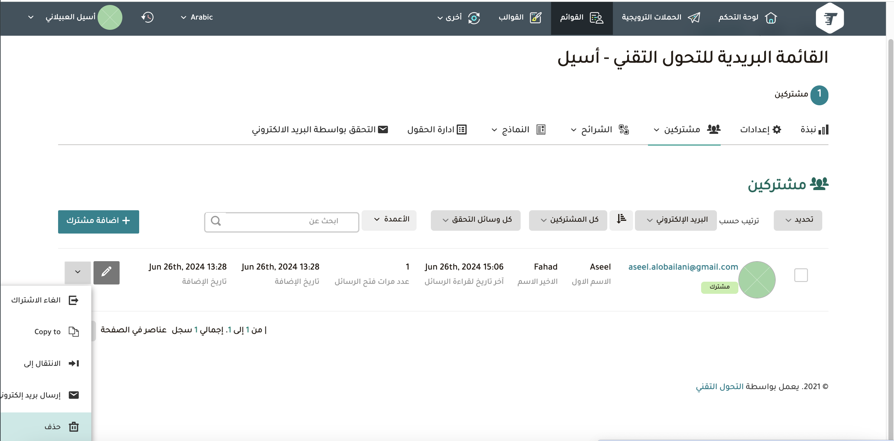
Task: Collapse the subscriber row actions chevron
Action: tap(78, 272)
